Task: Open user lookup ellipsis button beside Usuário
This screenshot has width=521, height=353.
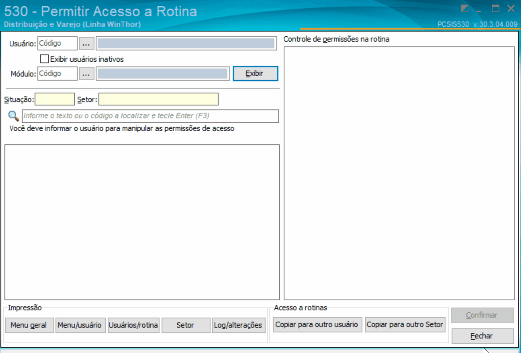Action: click(x=86, y=43)
